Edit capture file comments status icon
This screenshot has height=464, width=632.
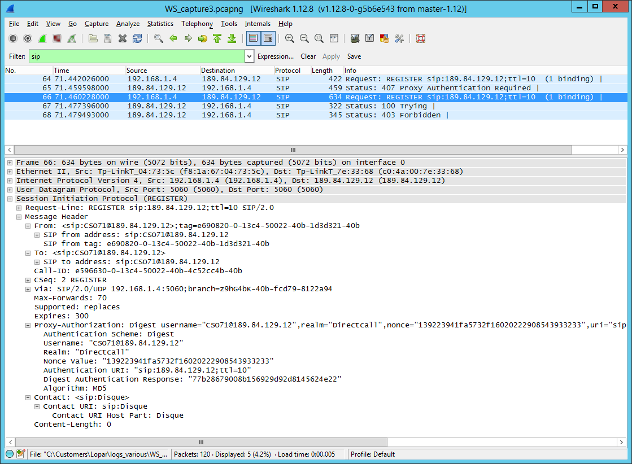coord(20,454)
